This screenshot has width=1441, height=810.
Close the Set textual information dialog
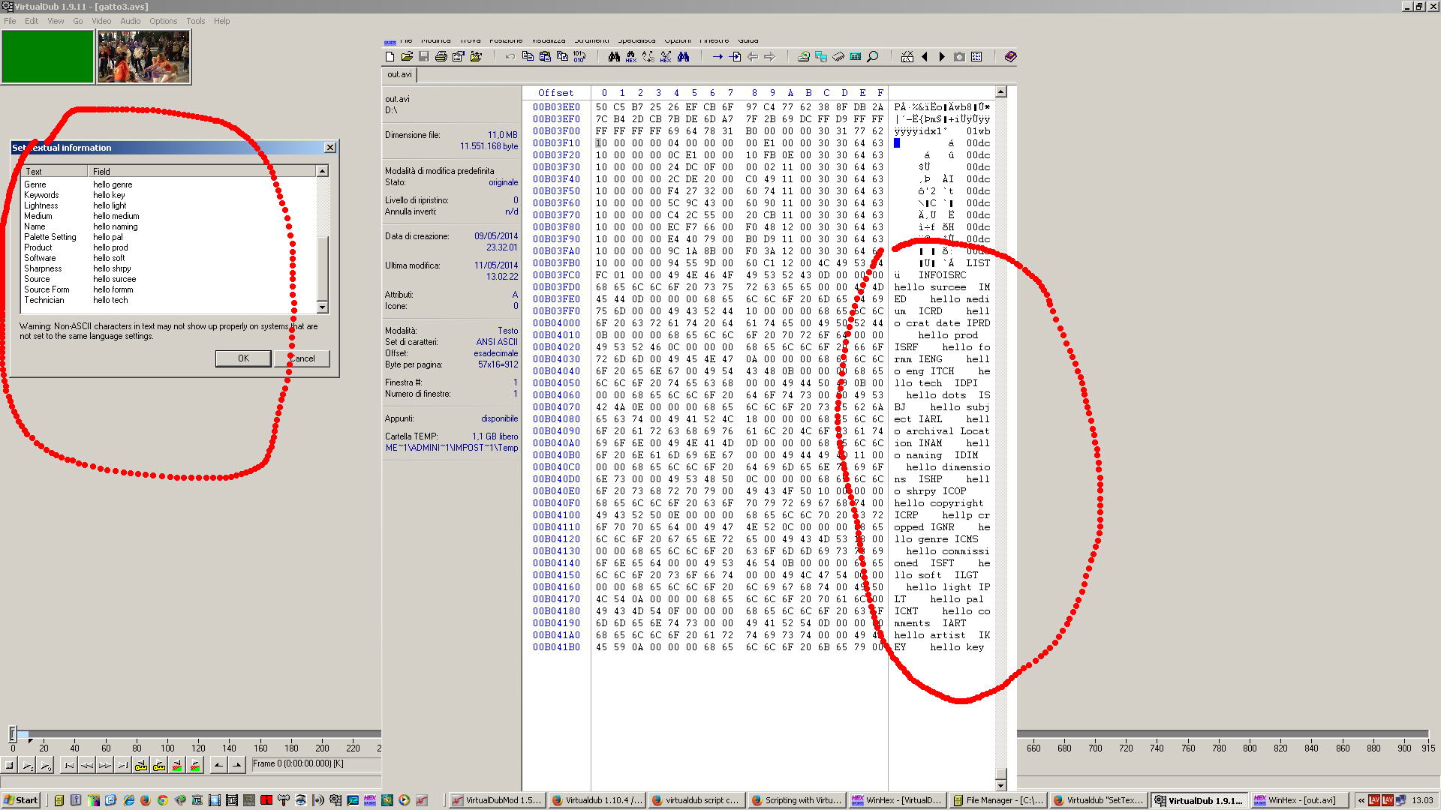point(330,148)
